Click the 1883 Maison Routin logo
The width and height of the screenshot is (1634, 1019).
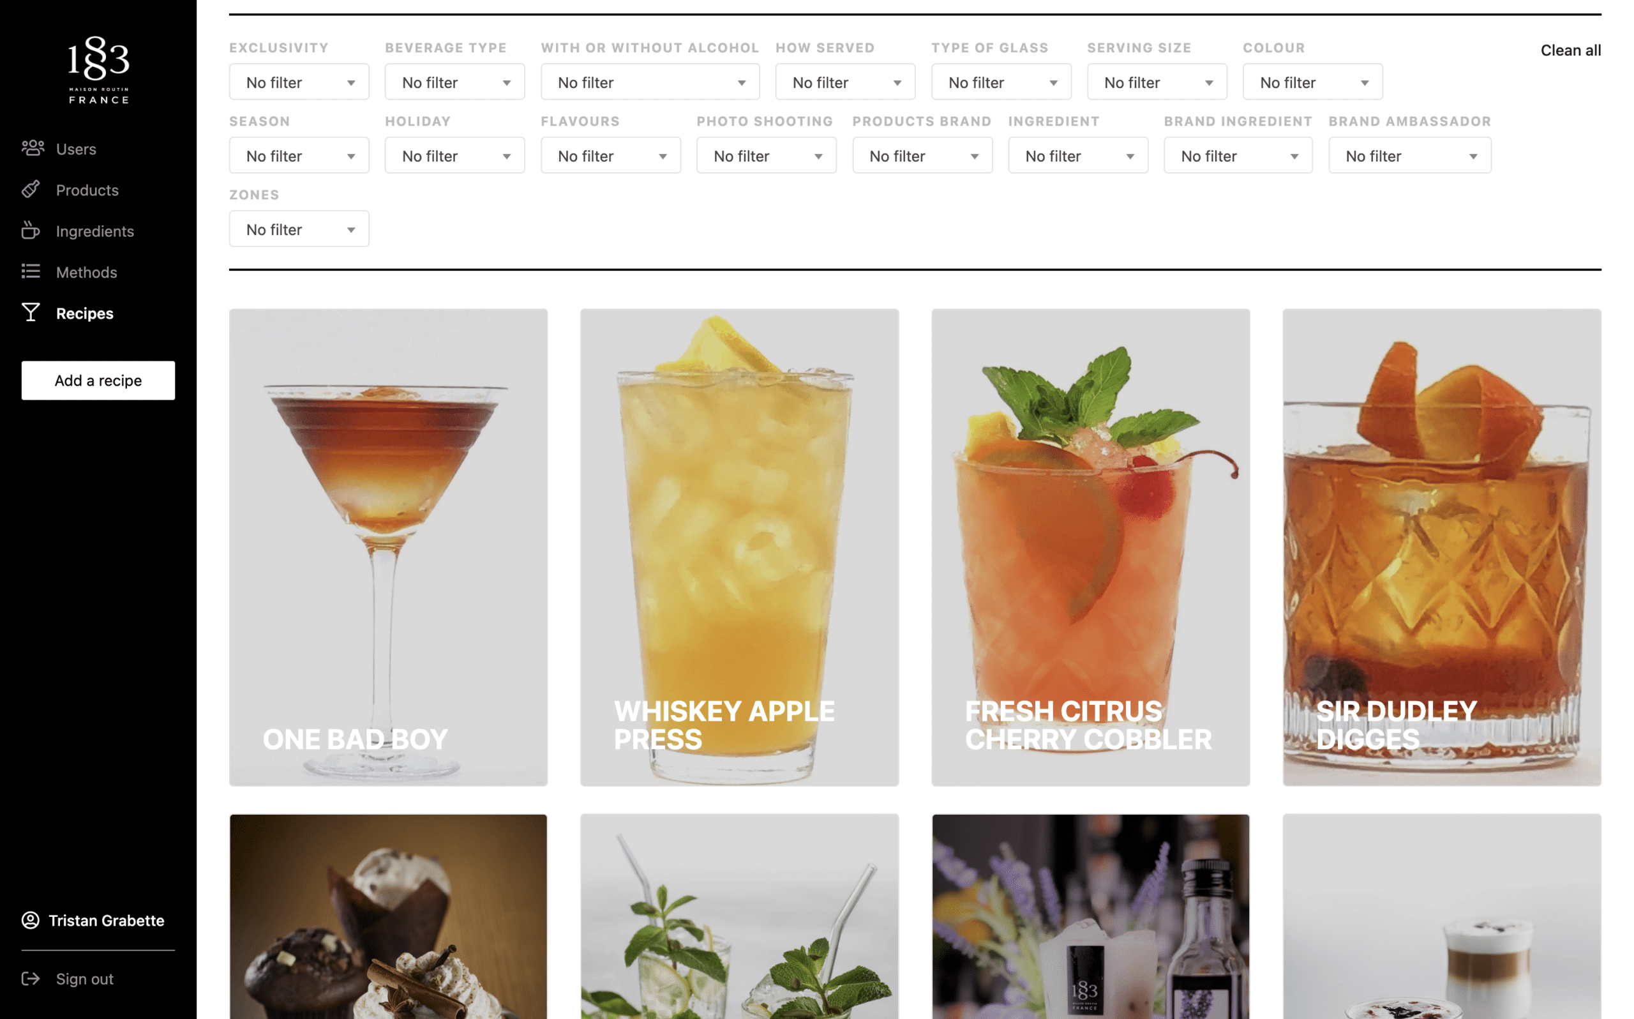[98, 70]
